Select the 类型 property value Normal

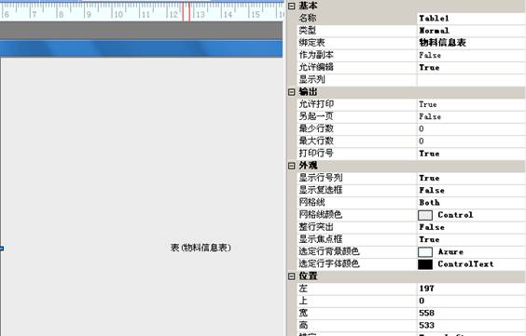pyautogui.click(x=471, y=31)
